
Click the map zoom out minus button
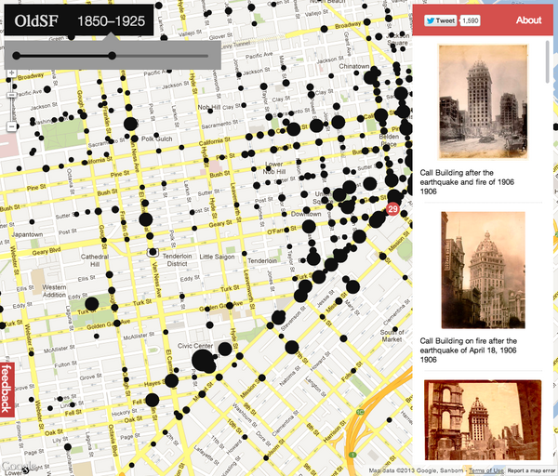tap(12, 126)
